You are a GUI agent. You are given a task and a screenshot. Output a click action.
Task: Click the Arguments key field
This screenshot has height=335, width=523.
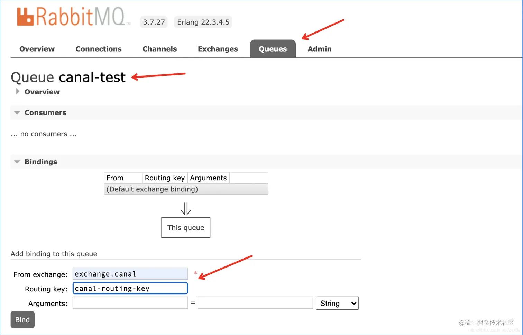[130, 303]
